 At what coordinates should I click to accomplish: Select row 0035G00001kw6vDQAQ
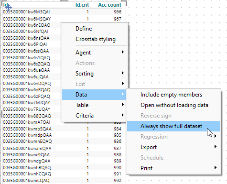(27, 83)
